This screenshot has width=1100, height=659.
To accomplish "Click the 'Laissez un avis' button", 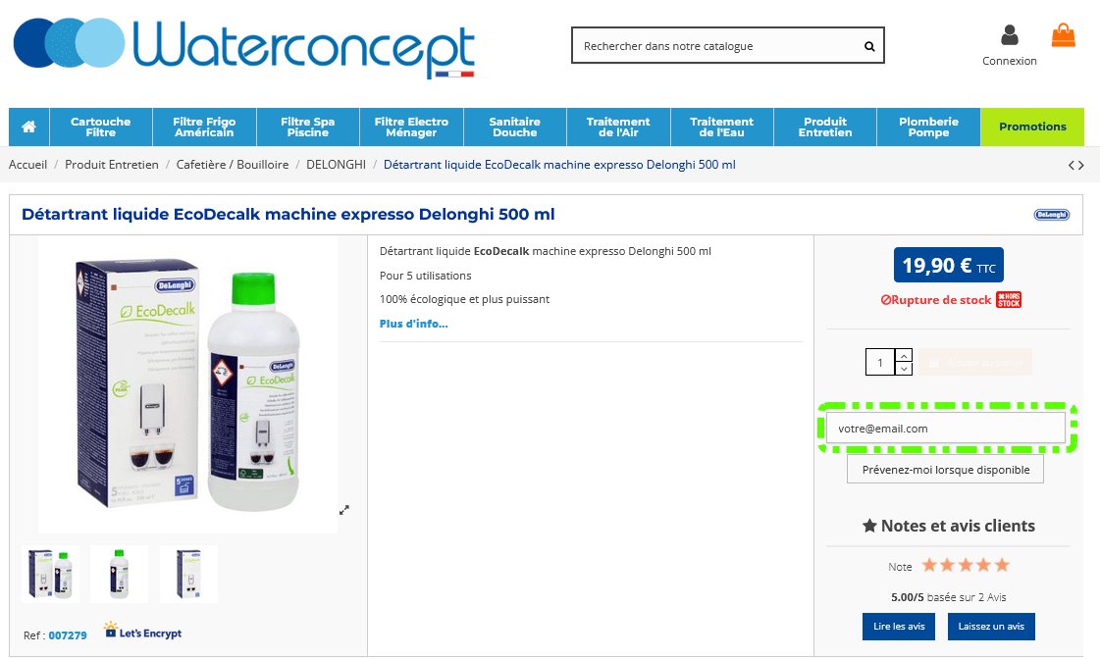I will point(990,627).
